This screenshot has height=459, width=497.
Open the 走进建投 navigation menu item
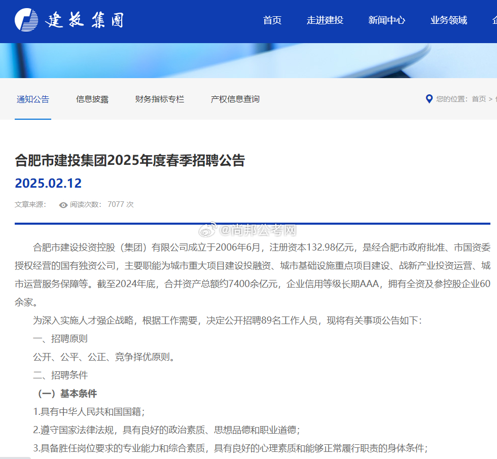[325, 20]
